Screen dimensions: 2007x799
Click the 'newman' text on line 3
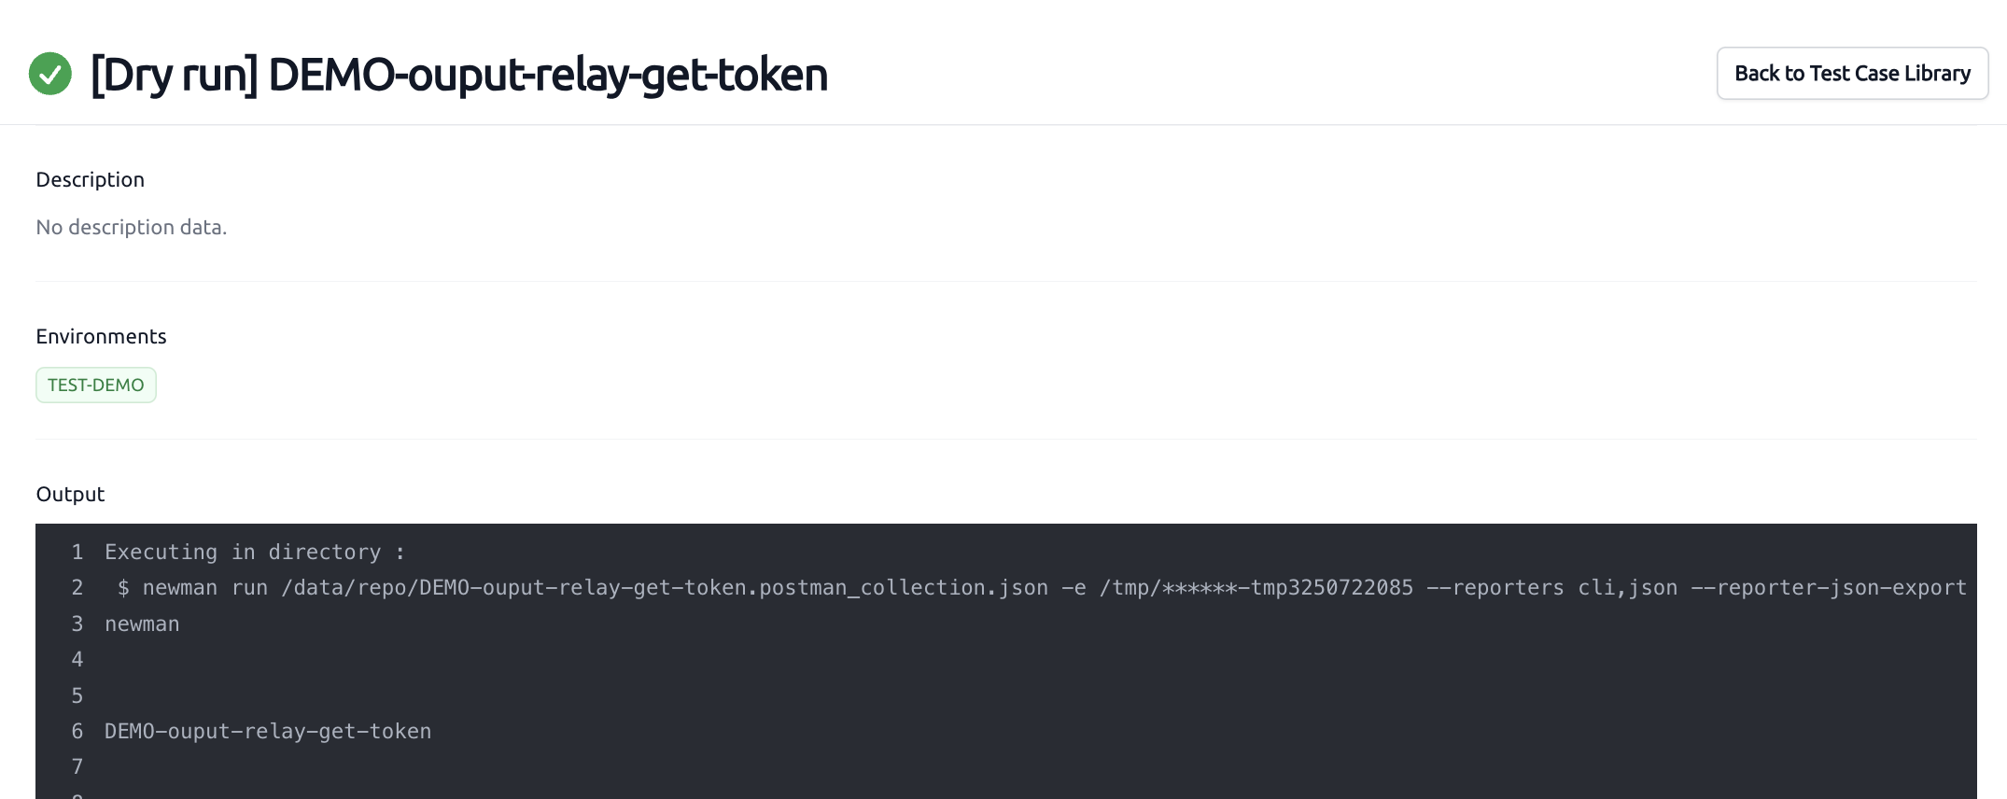tap(142, 624)
